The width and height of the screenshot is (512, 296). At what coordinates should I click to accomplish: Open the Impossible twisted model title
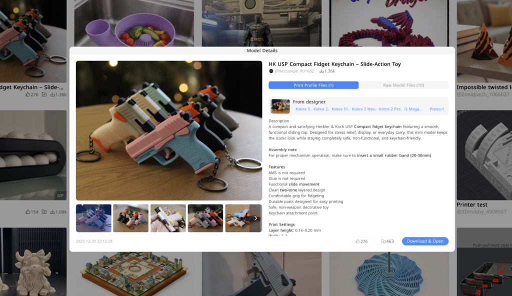484,87
